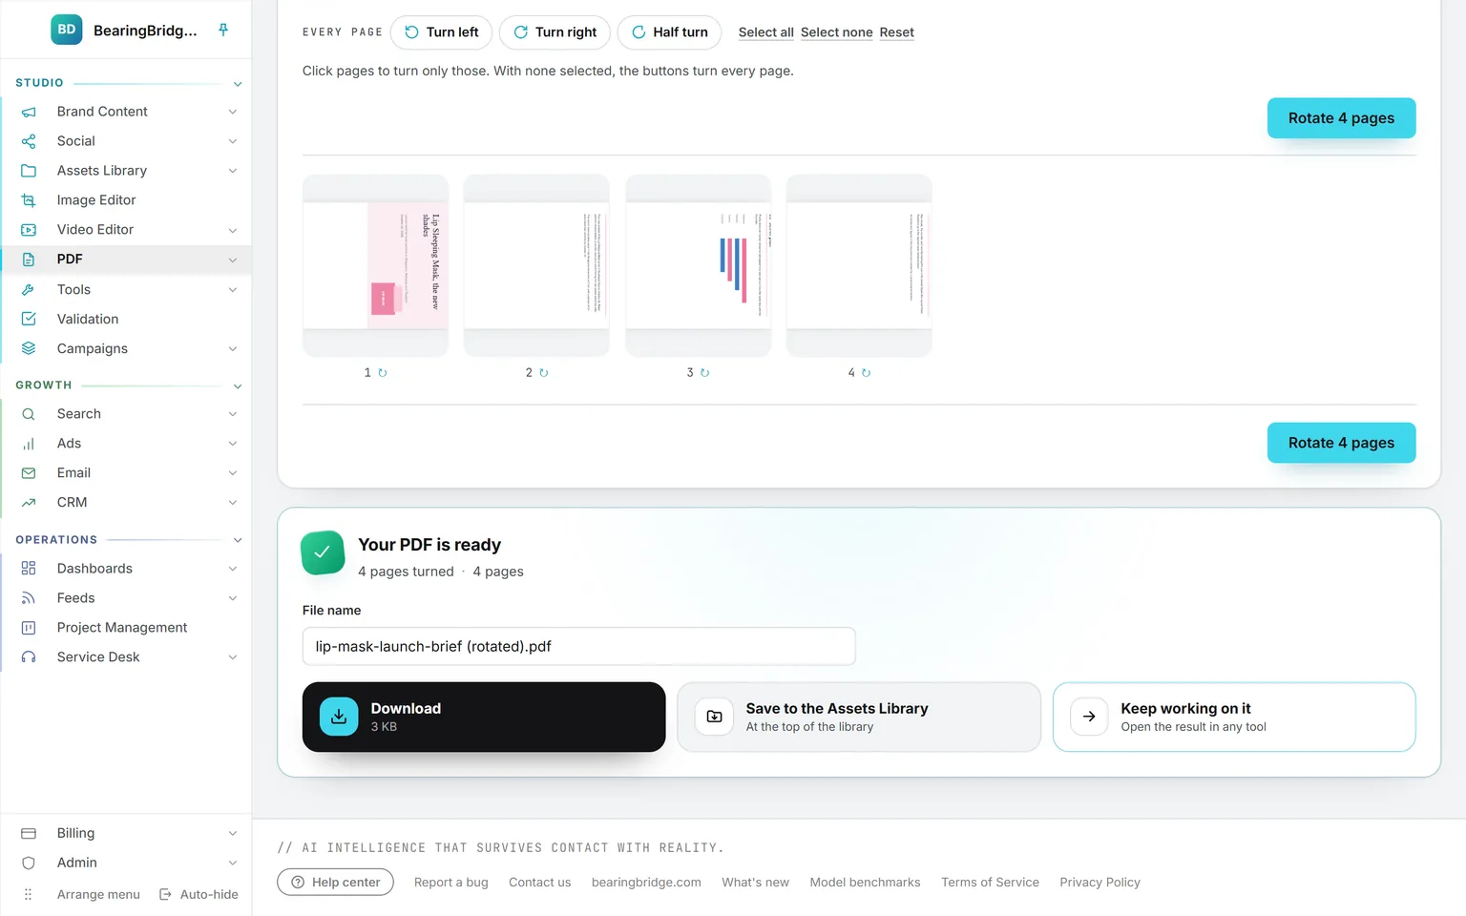Collapse the GROWTH section chevron
Viewport: 1466px width, 916px height.
pos(238,386)
